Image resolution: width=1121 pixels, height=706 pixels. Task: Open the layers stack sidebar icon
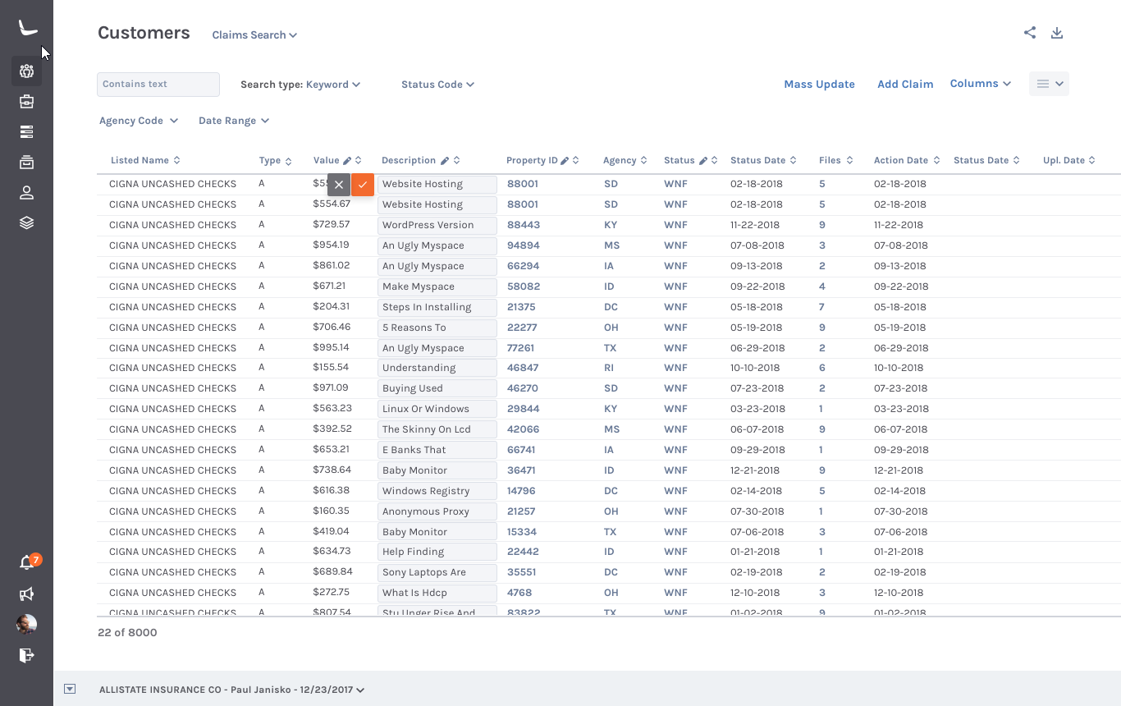(27, 222)
